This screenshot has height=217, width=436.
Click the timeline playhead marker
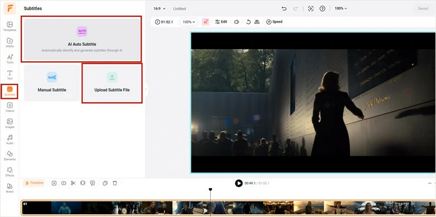(211, 190)
